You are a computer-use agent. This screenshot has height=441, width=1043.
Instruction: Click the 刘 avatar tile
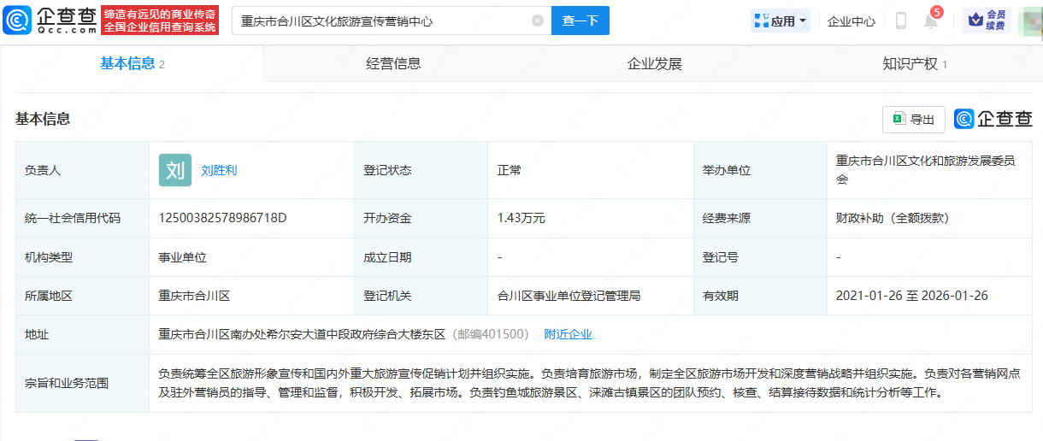click(175, 170)
